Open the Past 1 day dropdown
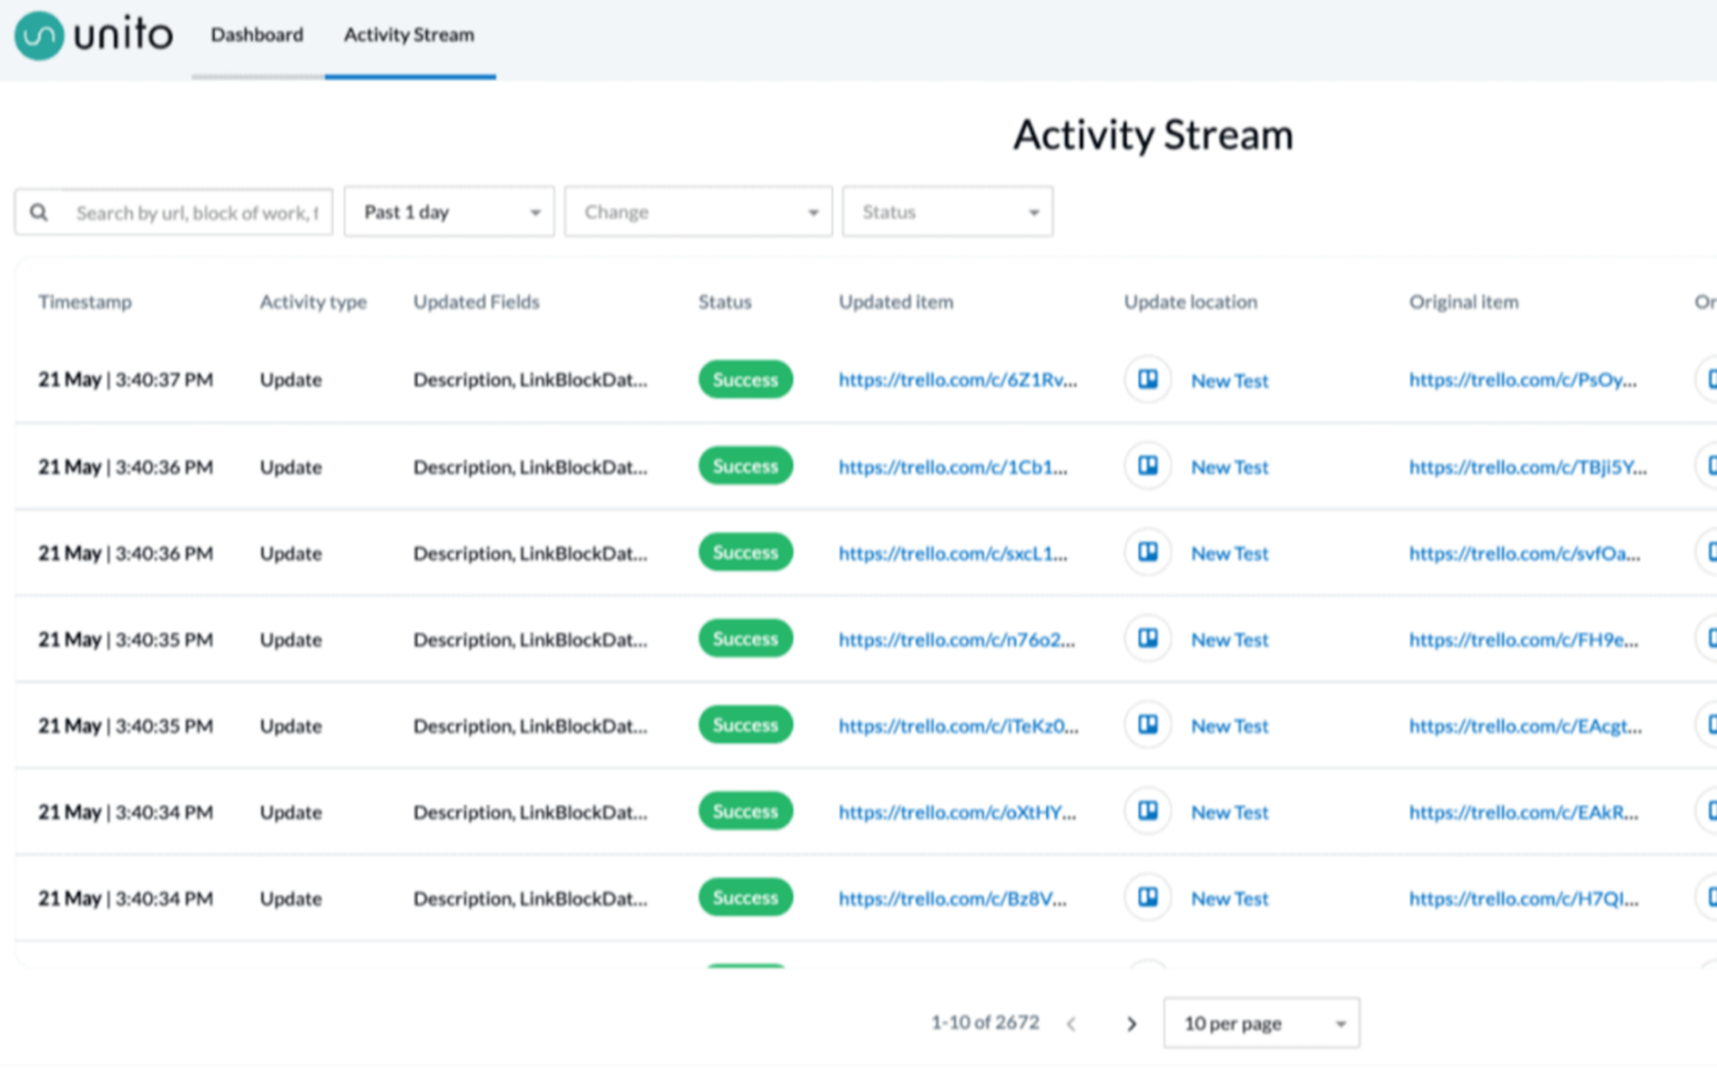The image size is (1717, 1068). 449,212
